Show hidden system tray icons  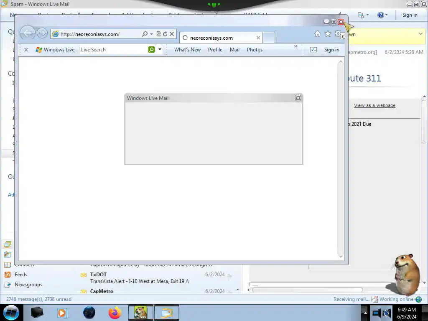[365, 313]
